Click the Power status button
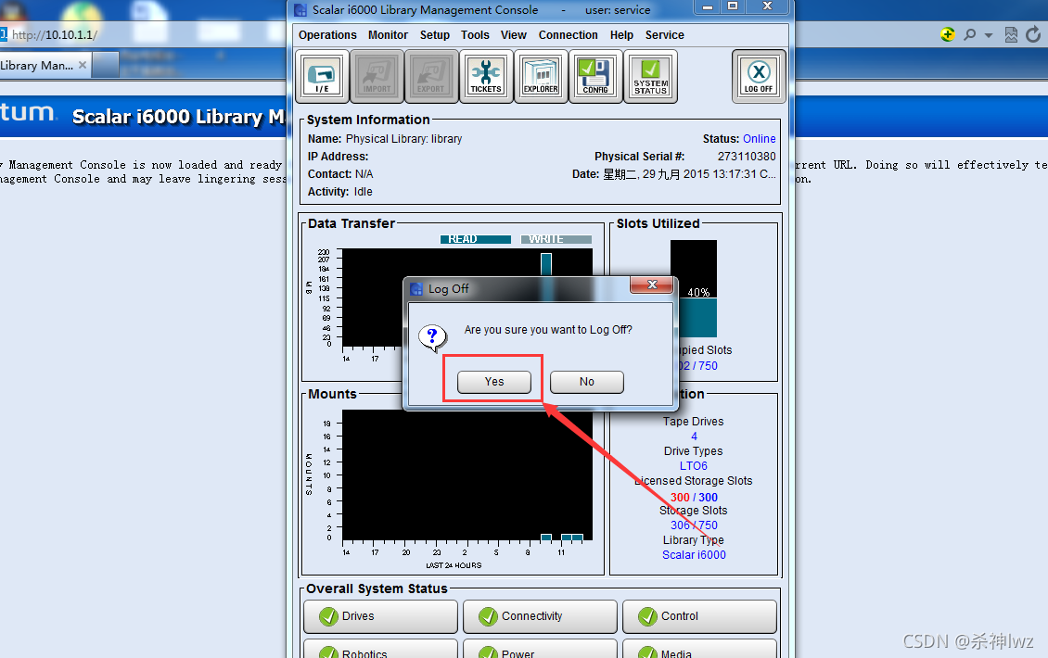Viewport: 1048px width, 658px height. tap(540, 650)
